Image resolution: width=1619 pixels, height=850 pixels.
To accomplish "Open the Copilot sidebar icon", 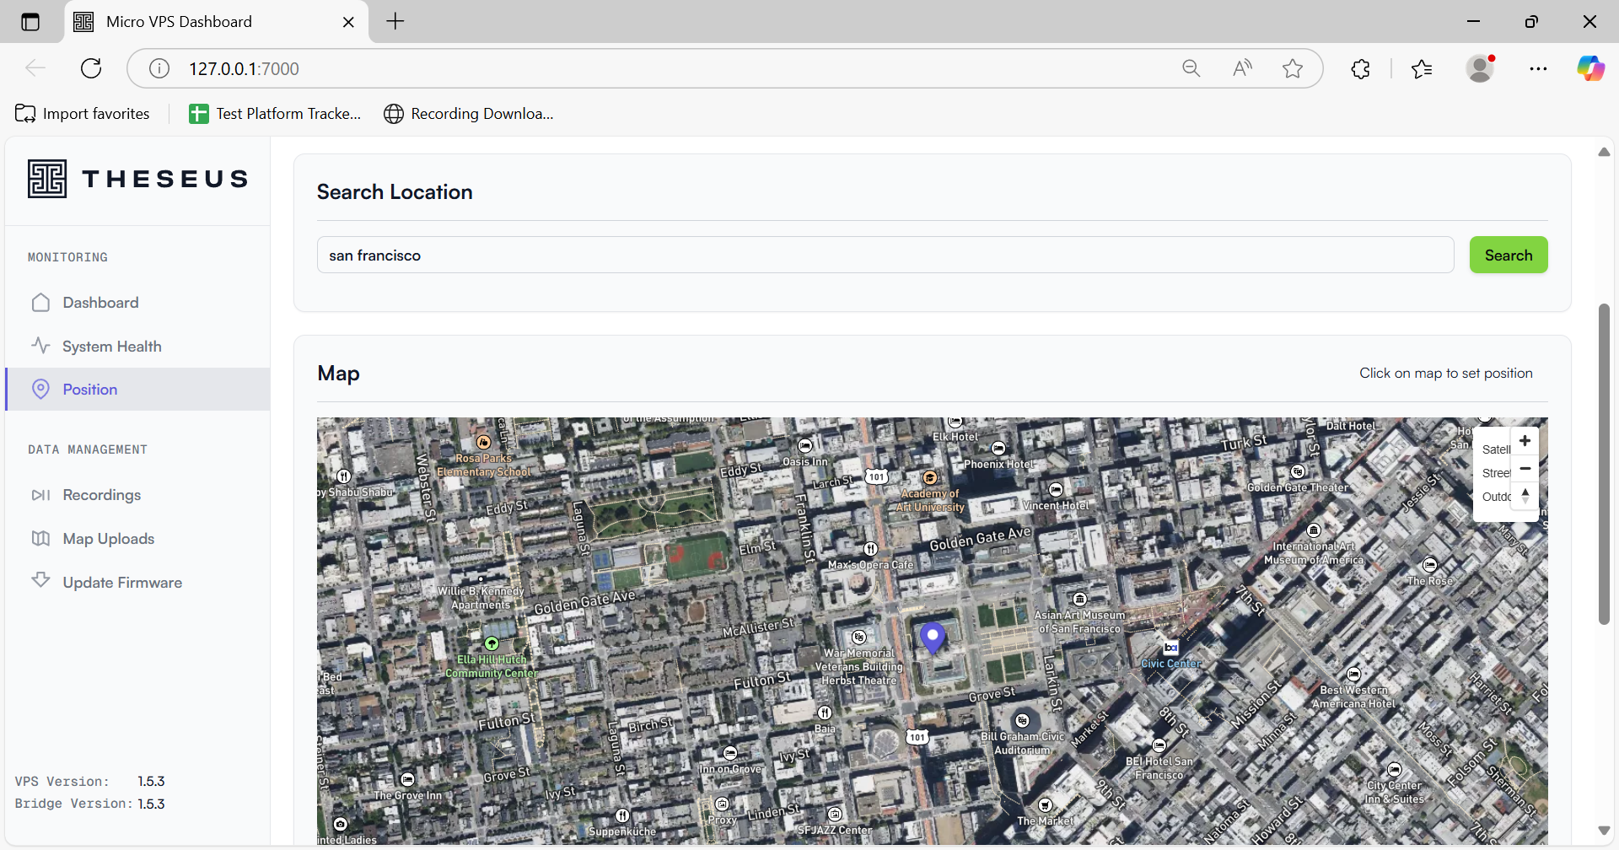I will click(1590, 69).
